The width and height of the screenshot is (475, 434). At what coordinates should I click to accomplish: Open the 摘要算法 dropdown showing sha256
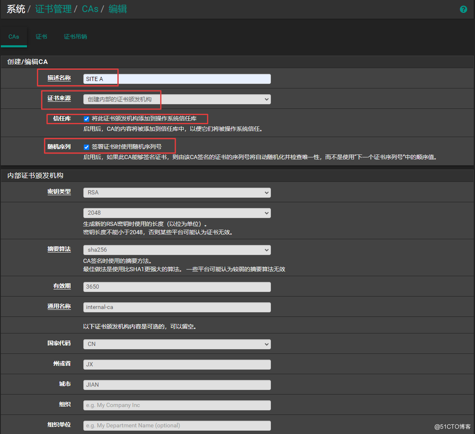click(x=176, y=249)
